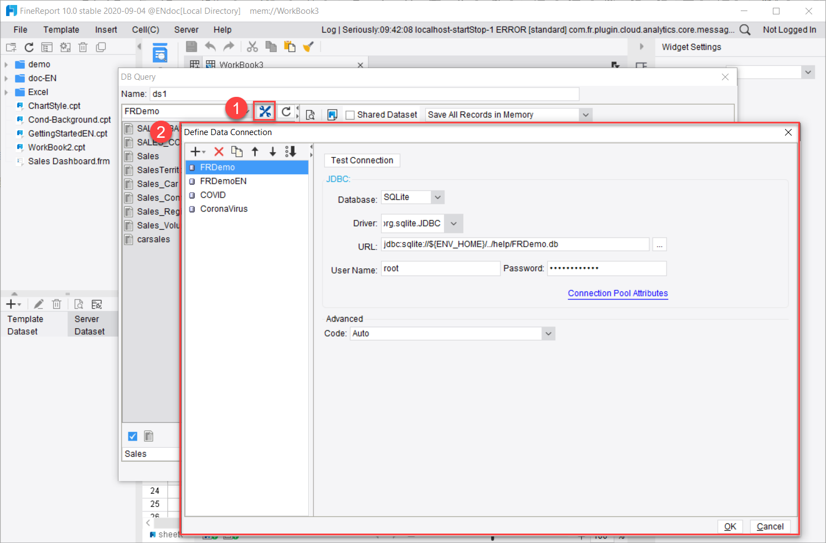Open the Code Auto dropdown

tap(548, 333)
